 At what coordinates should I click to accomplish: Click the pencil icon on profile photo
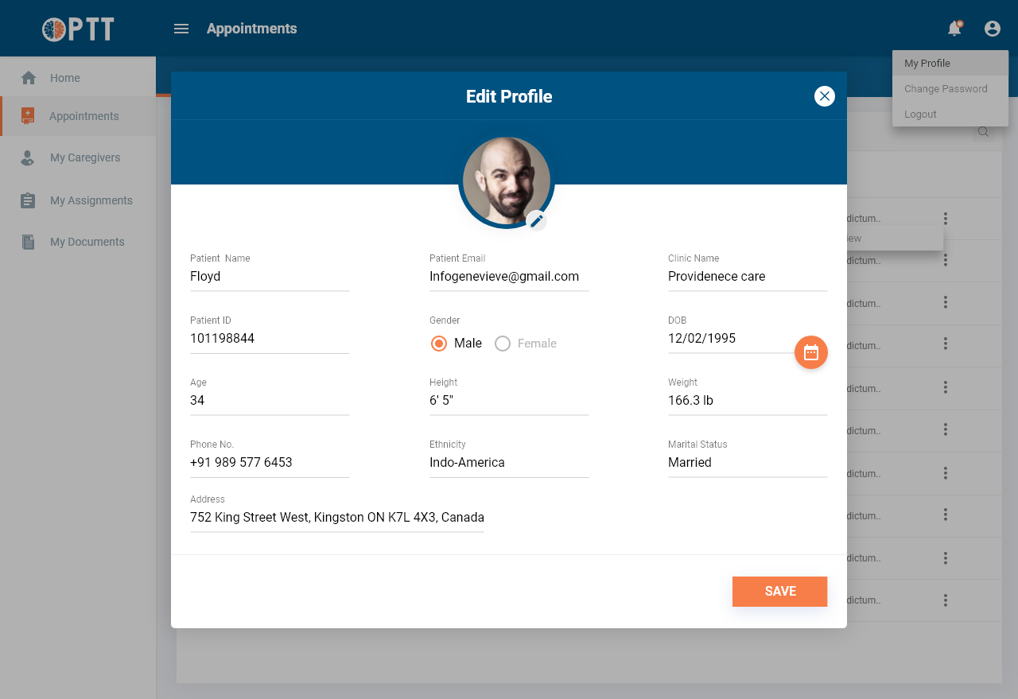coord(537,220)
